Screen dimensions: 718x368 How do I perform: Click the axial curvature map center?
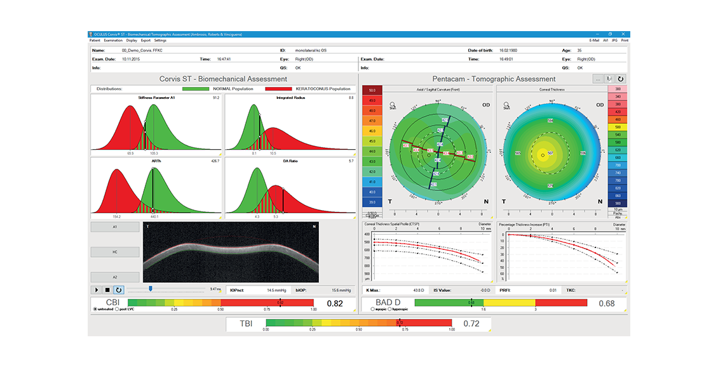tap(438, 152)
